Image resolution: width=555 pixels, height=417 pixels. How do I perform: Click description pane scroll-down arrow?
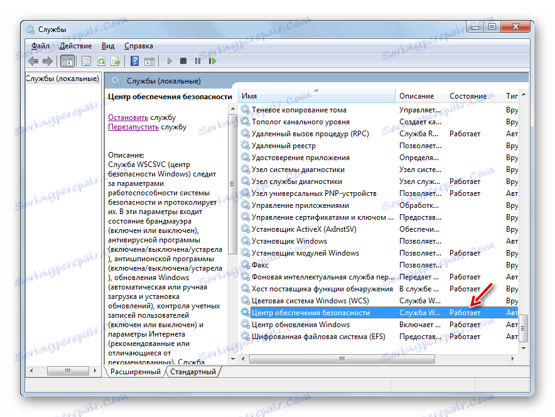[x=232, y=359]
